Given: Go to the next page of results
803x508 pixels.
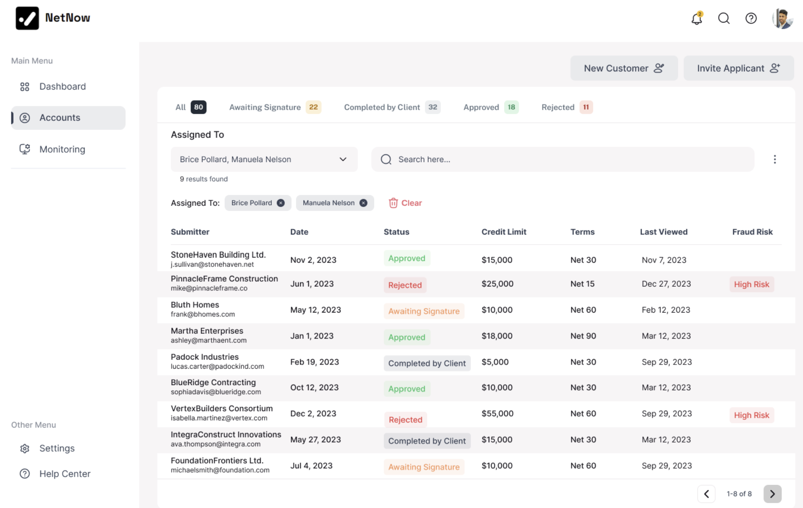Looking at the screenshot, I should (x=772, y=494).
